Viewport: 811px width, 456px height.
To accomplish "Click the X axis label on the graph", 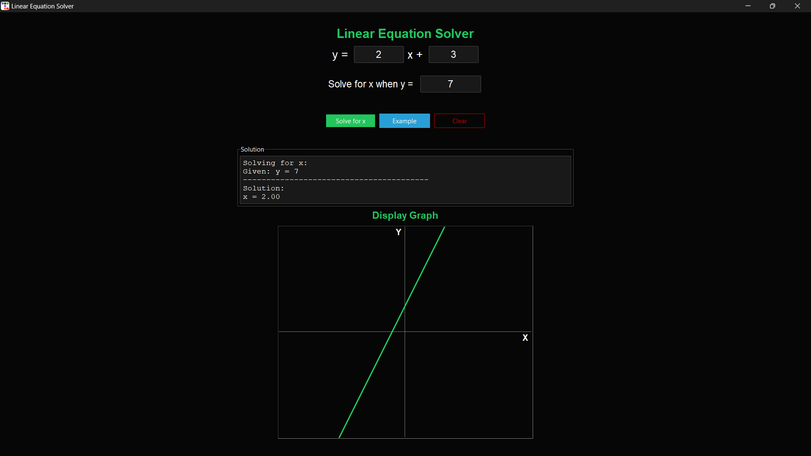I will (x=525, y=337).
